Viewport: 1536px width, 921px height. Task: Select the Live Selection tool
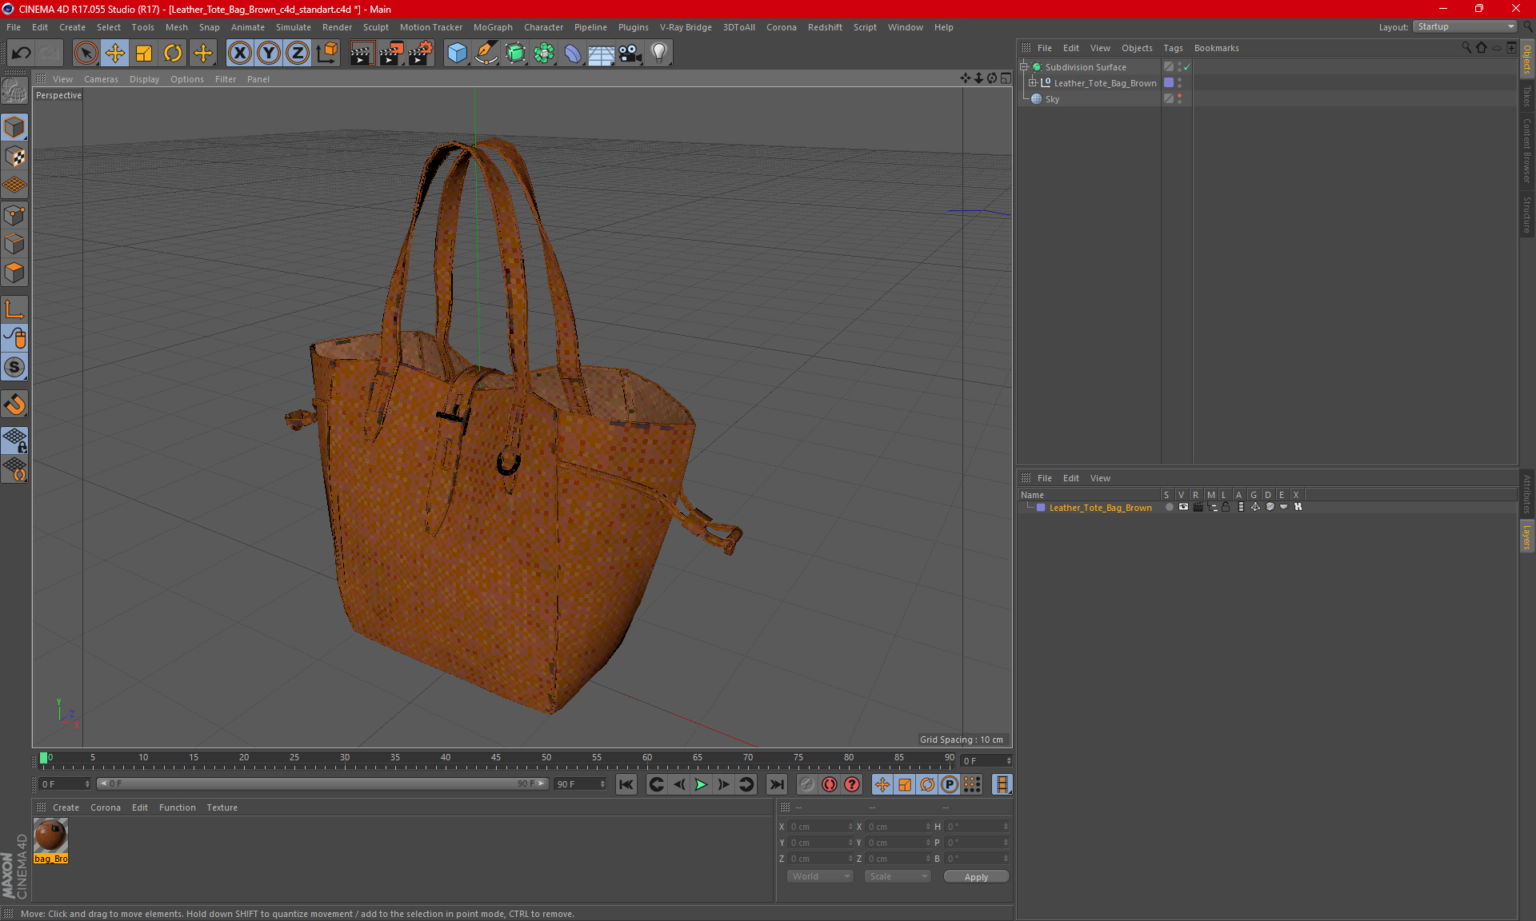[x=86, y=53]
